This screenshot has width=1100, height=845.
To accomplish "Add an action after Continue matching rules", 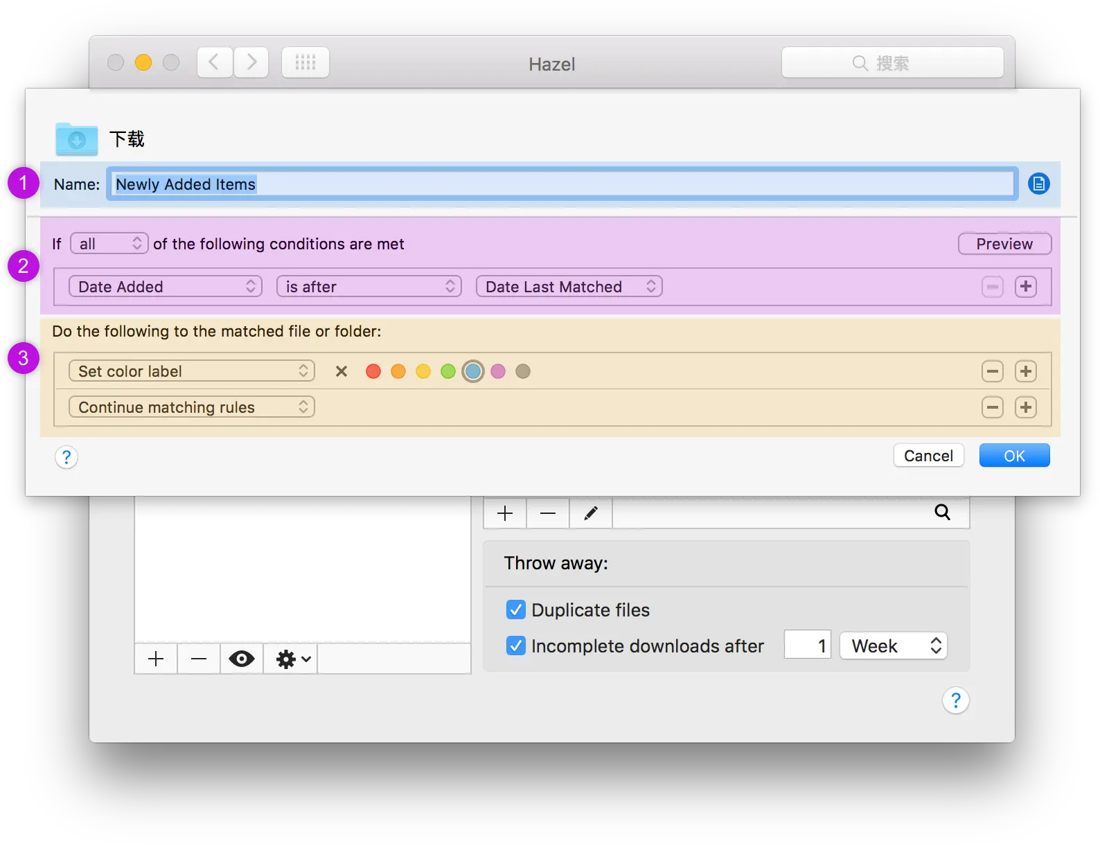I will pos(1026,407).
